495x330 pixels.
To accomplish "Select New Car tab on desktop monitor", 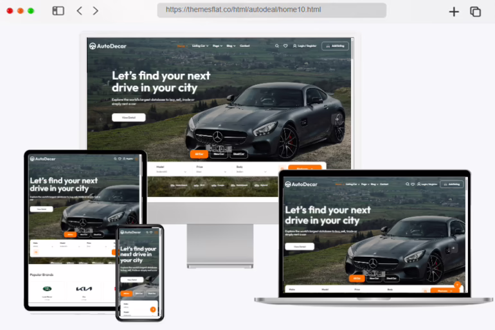I will 219,154.
